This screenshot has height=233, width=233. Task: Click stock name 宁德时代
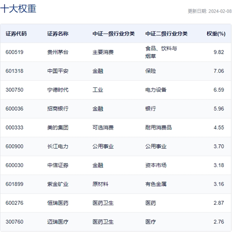coord(58,90)
